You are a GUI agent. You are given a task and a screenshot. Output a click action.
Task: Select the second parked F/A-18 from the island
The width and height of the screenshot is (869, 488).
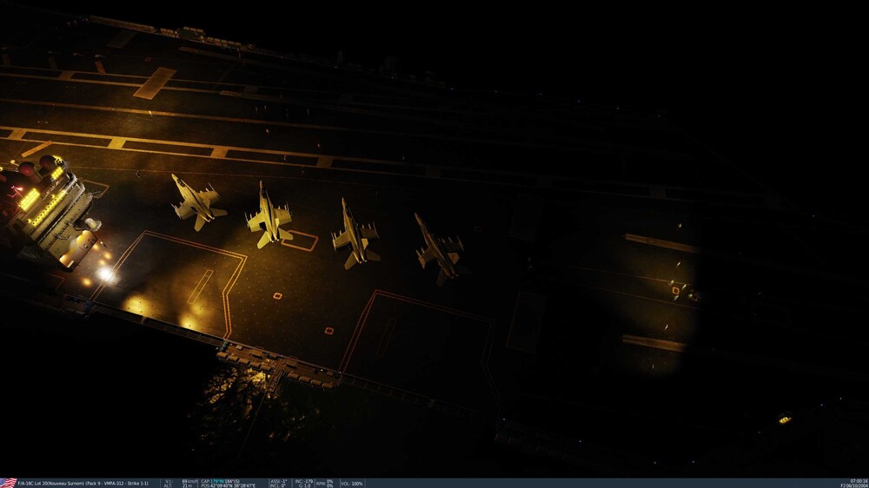click(x=270, y=215)
